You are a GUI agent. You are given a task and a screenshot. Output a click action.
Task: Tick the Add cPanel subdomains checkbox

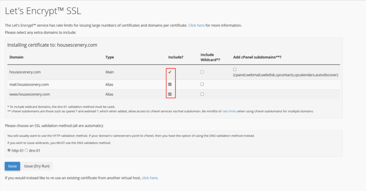click(235, 69)
